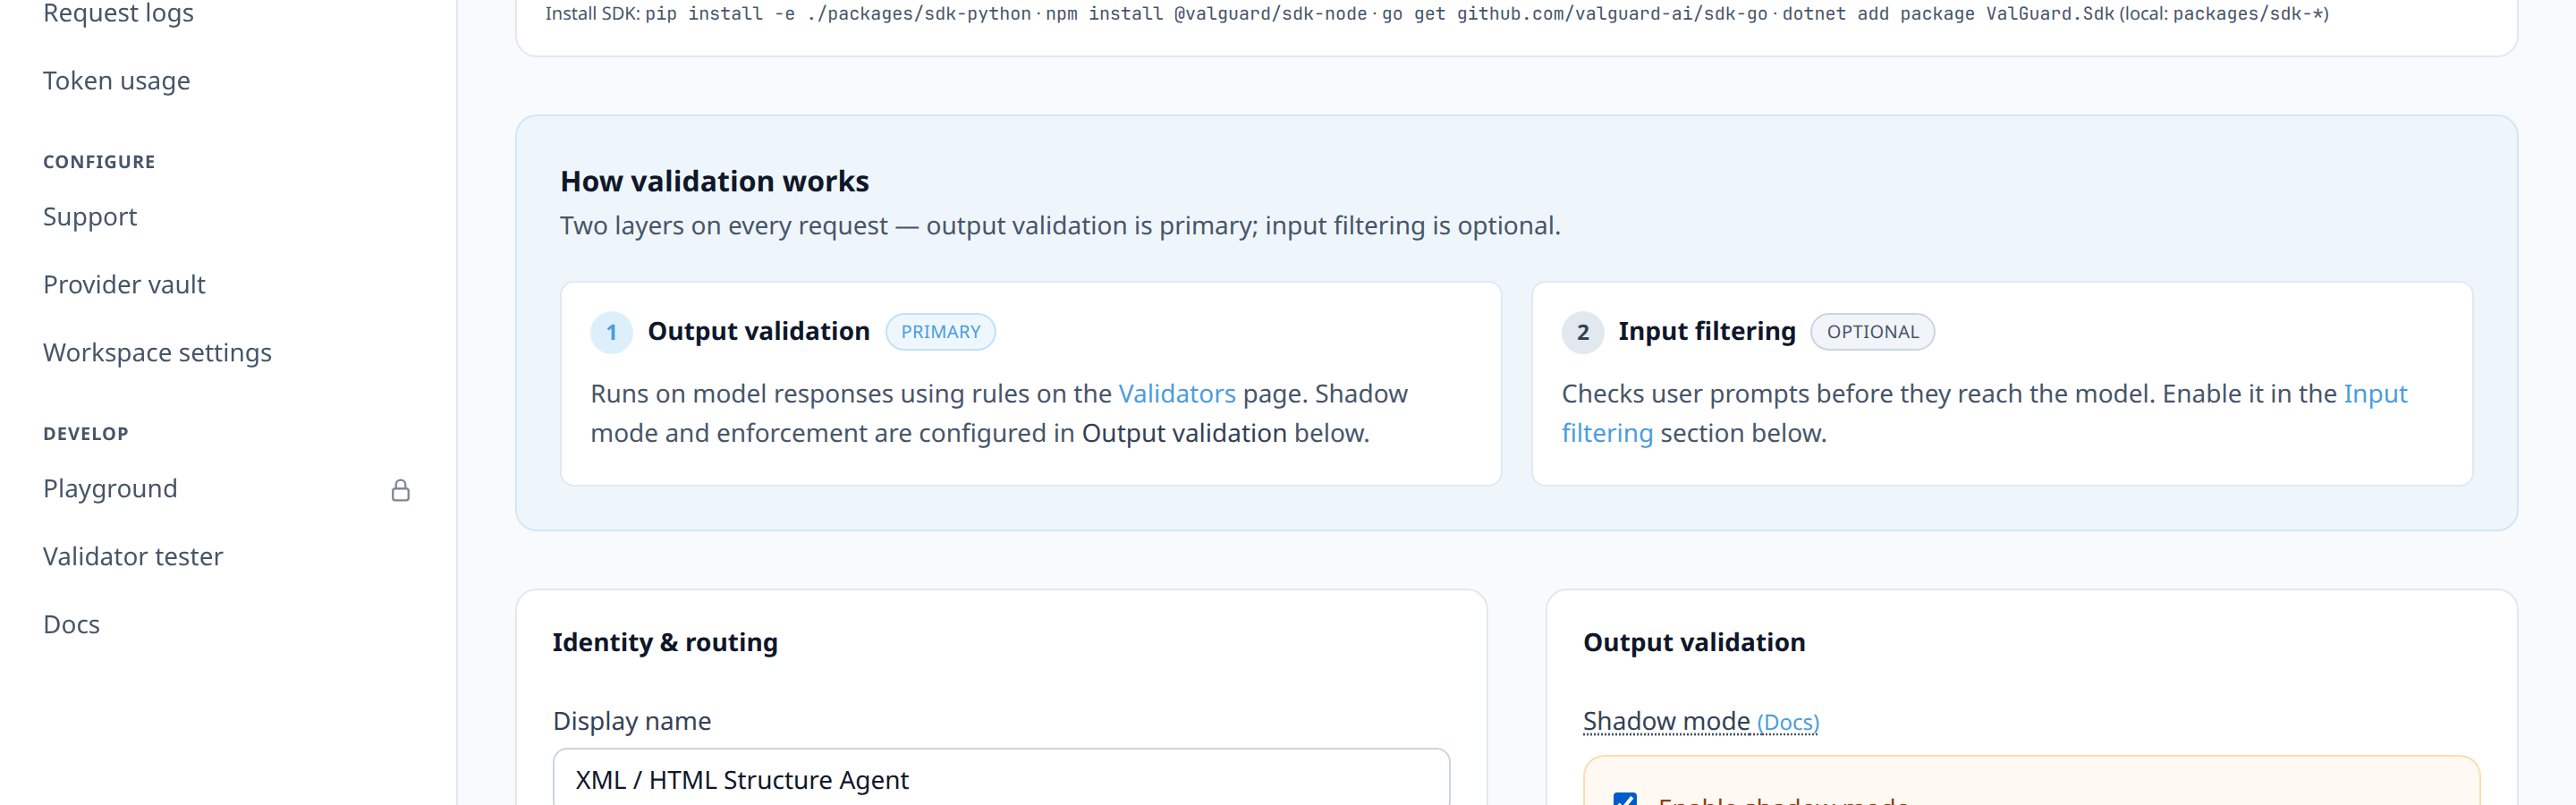Follow the Validators link
Screen dimensions: 2576x805
point(1176,394)
